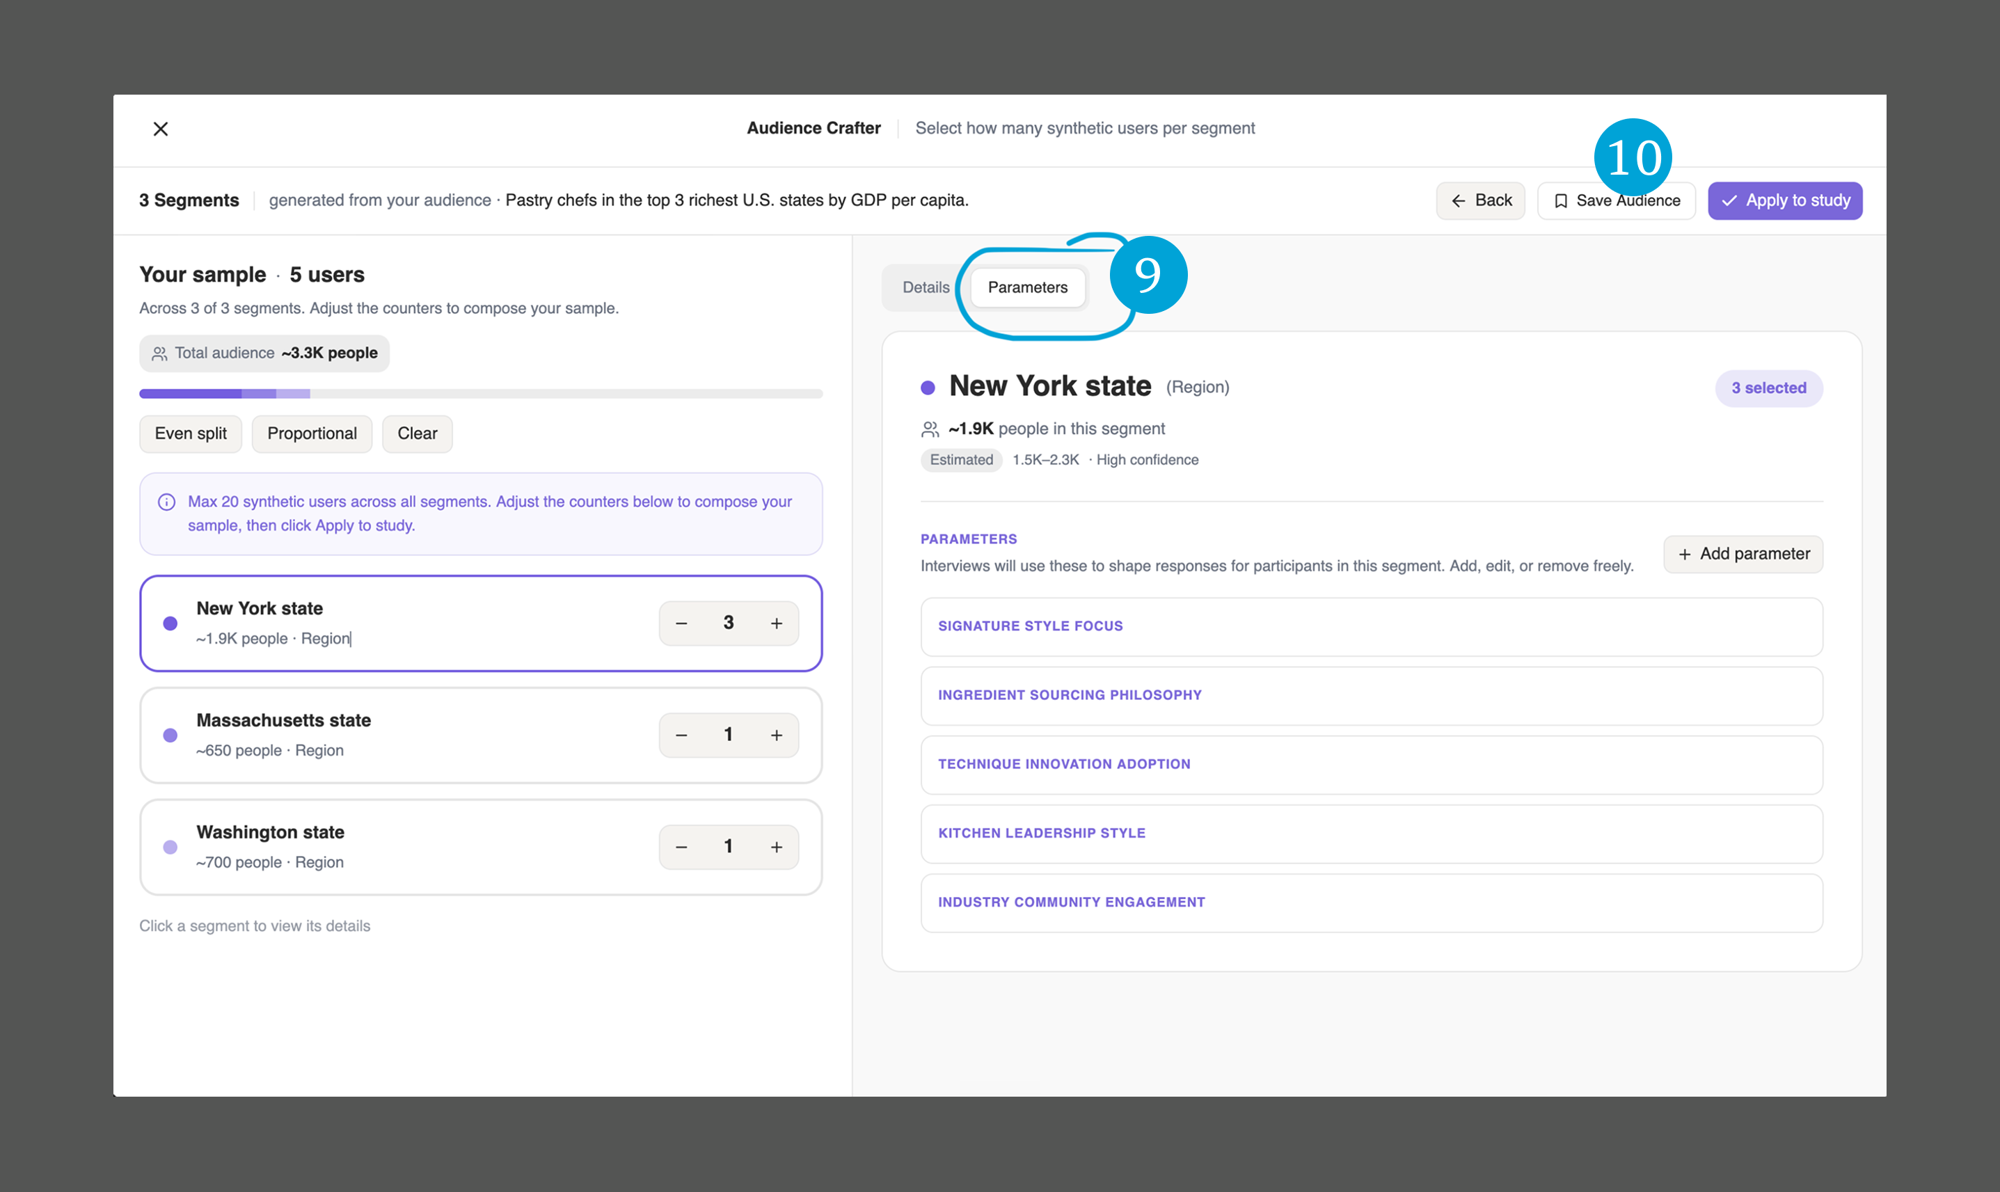2000x1192 pixels.
Task: Go back with the Back button
Action: click(x=1480, y=200)
